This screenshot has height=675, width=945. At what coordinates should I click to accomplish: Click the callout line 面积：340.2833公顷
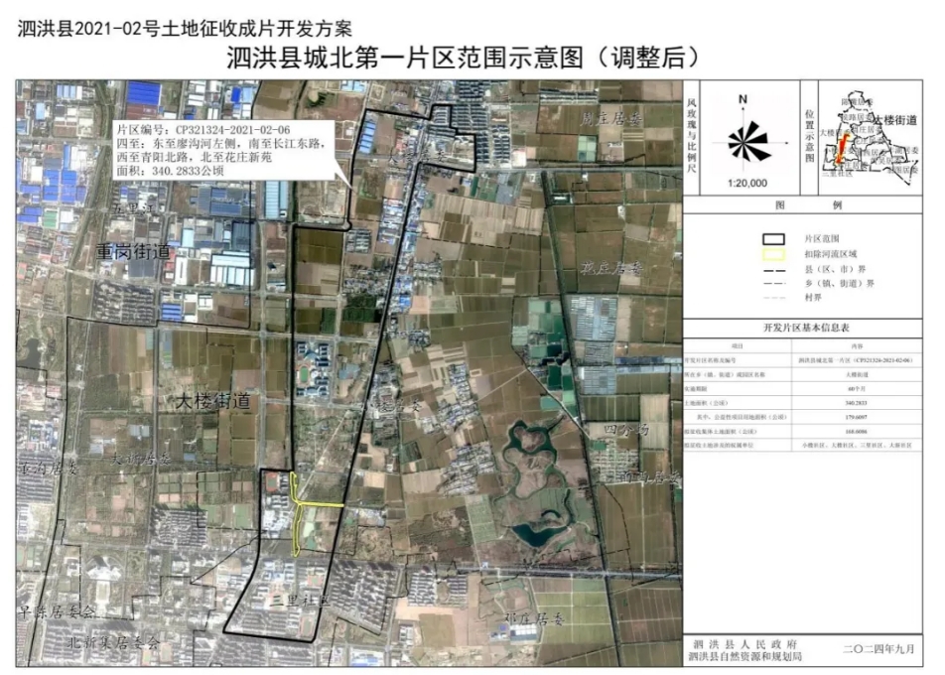tap(171, 171)
